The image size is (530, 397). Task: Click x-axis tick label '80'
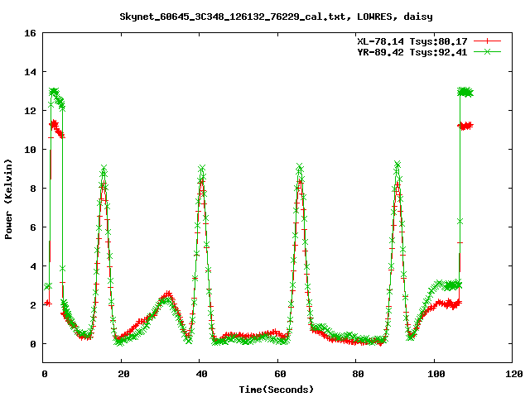point(358,374)
